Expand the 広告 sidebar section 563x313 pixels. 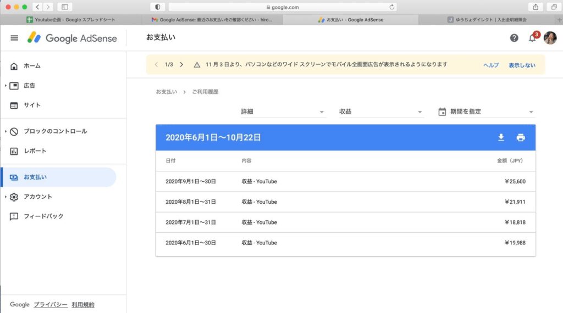(5, 86)
